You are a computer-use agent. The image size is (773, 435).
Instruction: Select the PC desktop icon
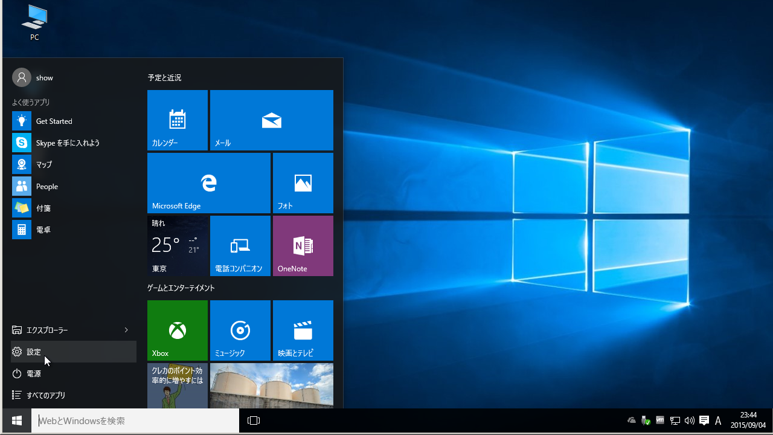tap(34, 23)
